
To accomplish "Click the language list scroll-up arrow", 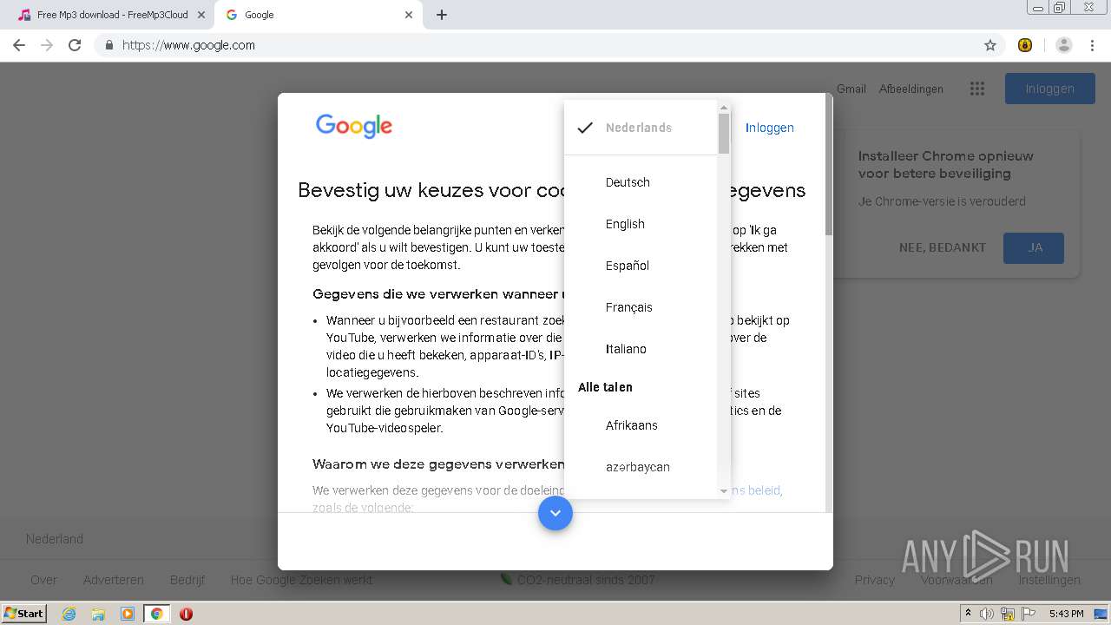I will click(724, 109).
